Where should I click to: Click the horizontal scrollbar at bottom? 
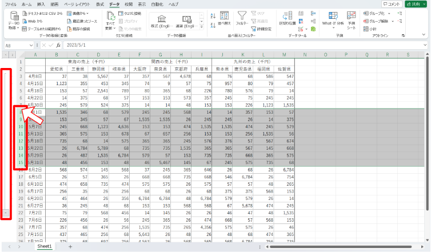[337, 247]
